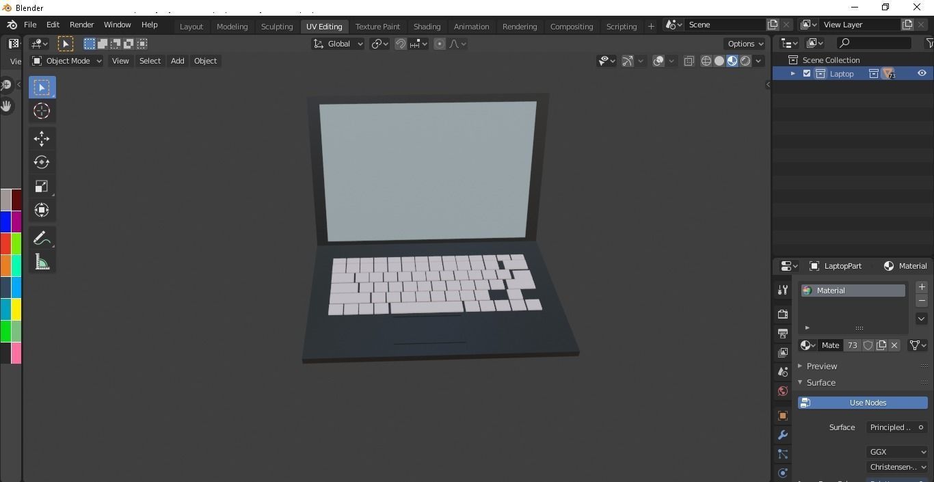Image resolution: width=934 pixels, height=482 pixels.
Task: Open the Render properties tab
Action: pyautogui.click(x=783, y=314)
